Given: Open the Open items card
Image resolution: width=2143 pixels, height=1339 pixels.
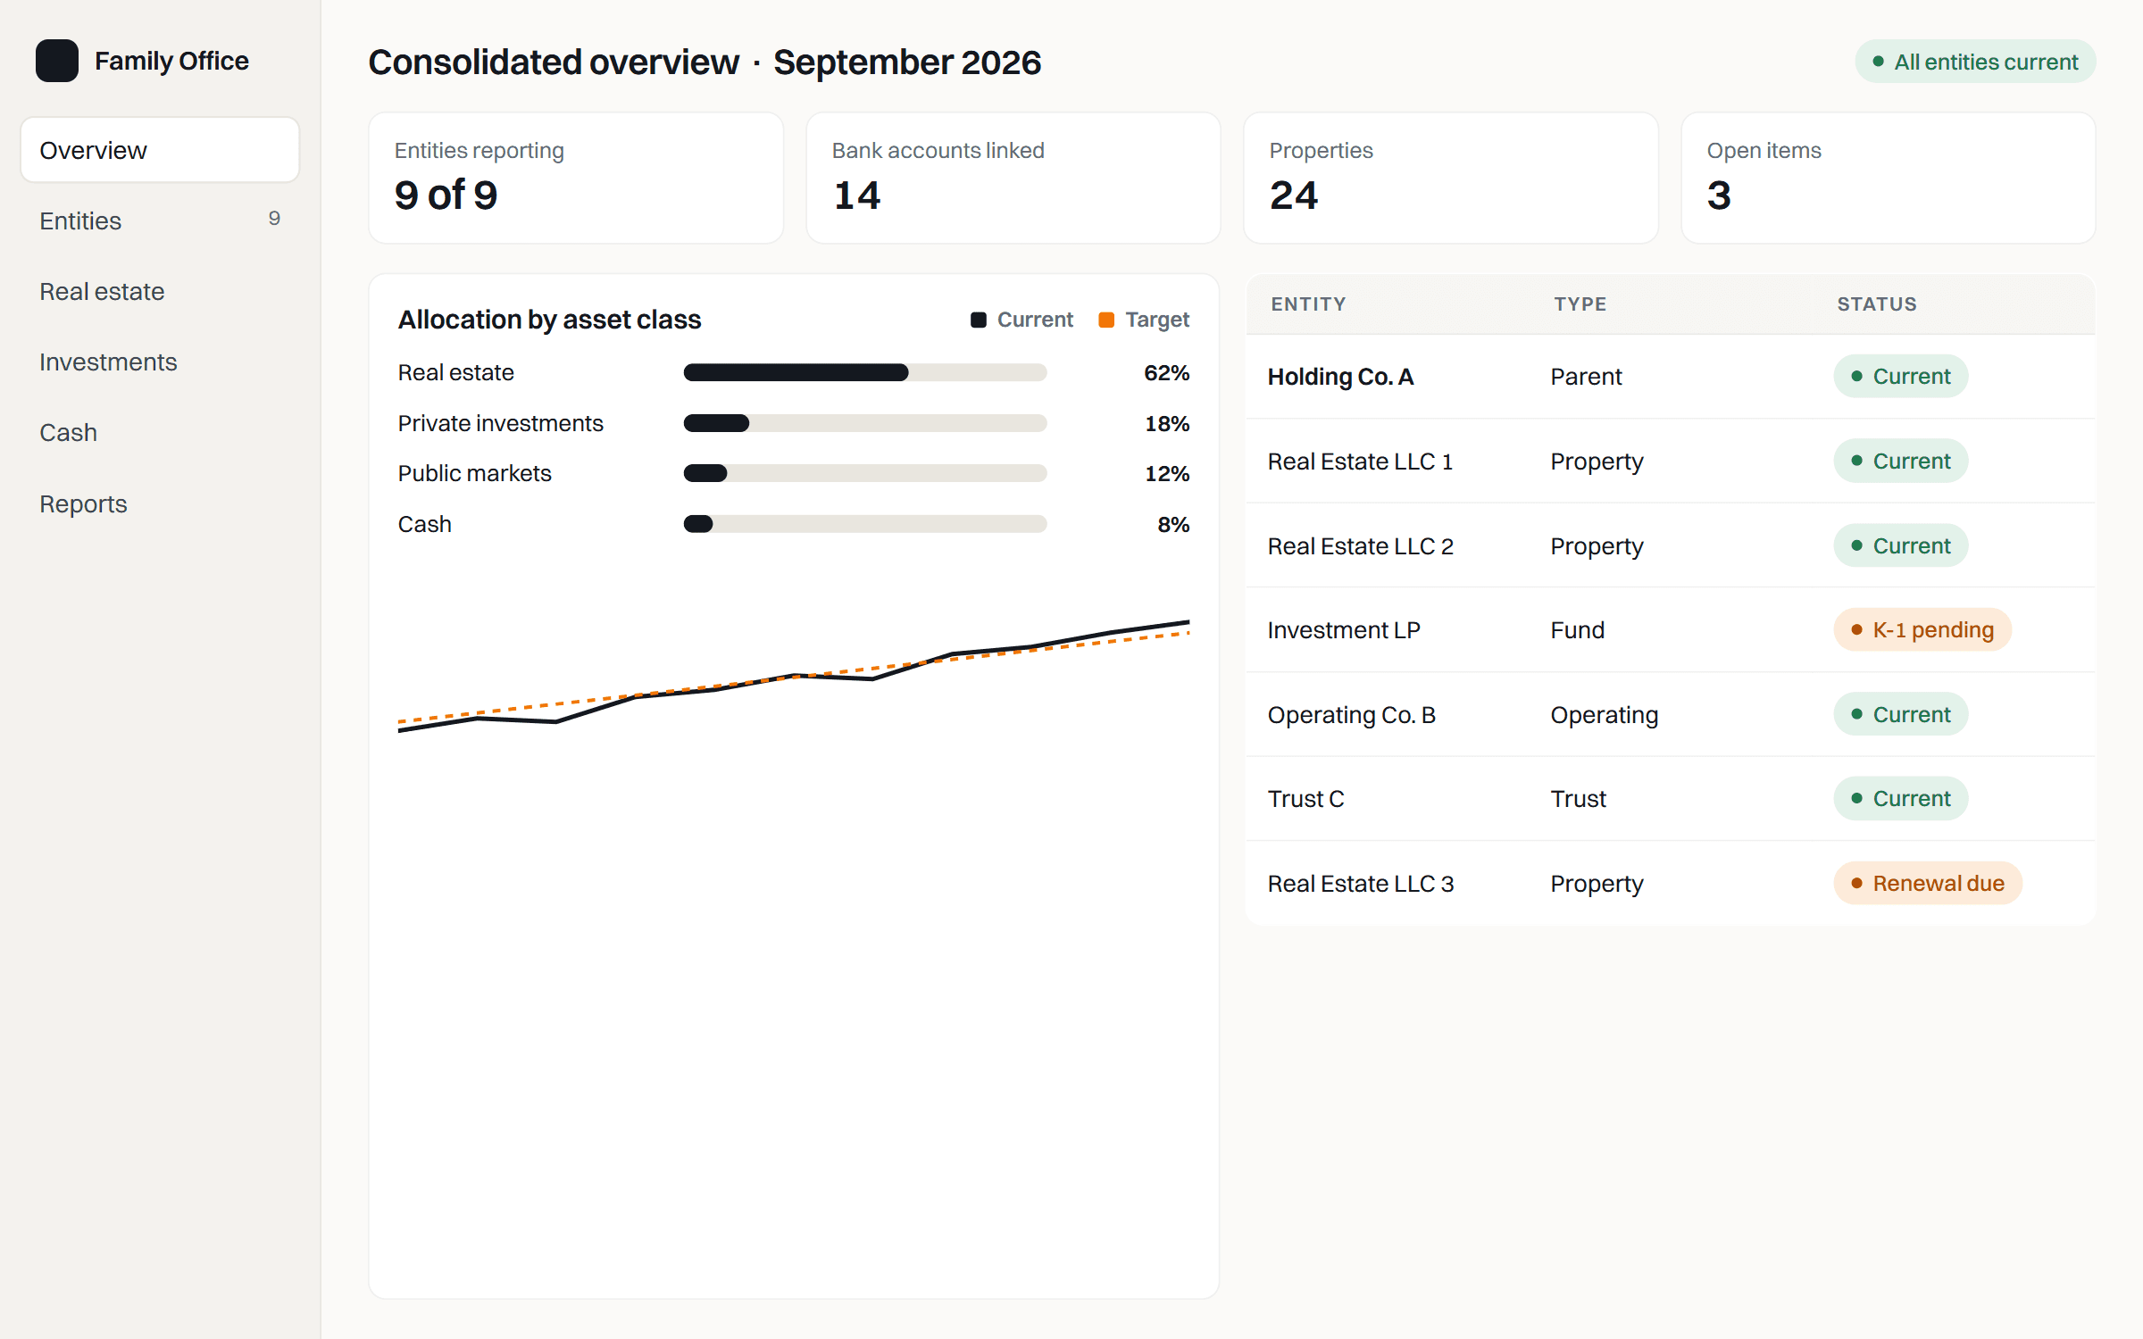Looking at the screenshot, I should coord(1889,178).
